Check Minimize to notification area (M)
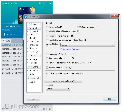Screen dimensions: 125x112 pos(47,36)
